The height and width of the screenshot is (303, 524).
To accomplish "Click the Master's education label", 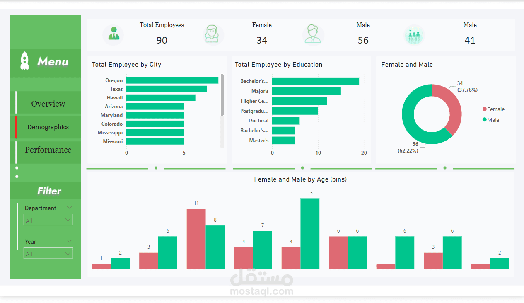I will [x=259, y=141].
